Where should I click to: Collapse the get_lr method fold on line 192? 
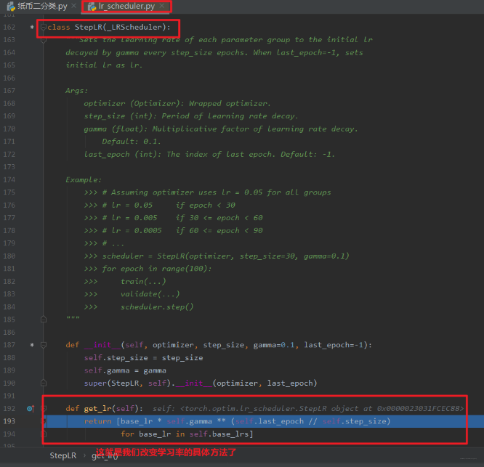point(44,408)
